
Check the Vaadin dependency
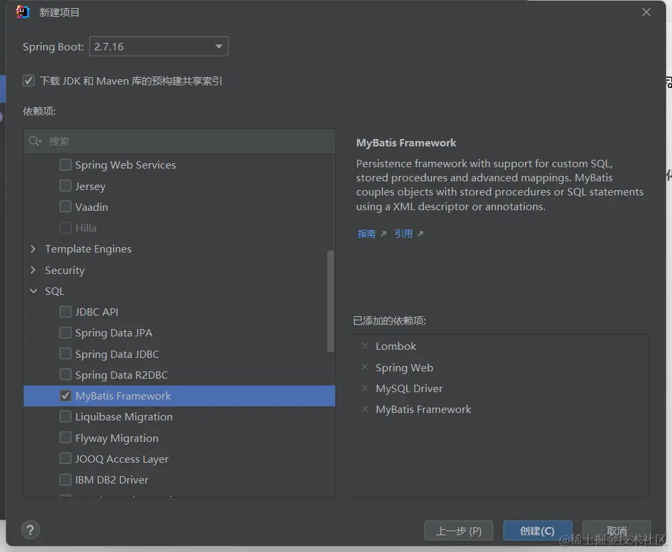pyautogui.click(x=65, y=206)
